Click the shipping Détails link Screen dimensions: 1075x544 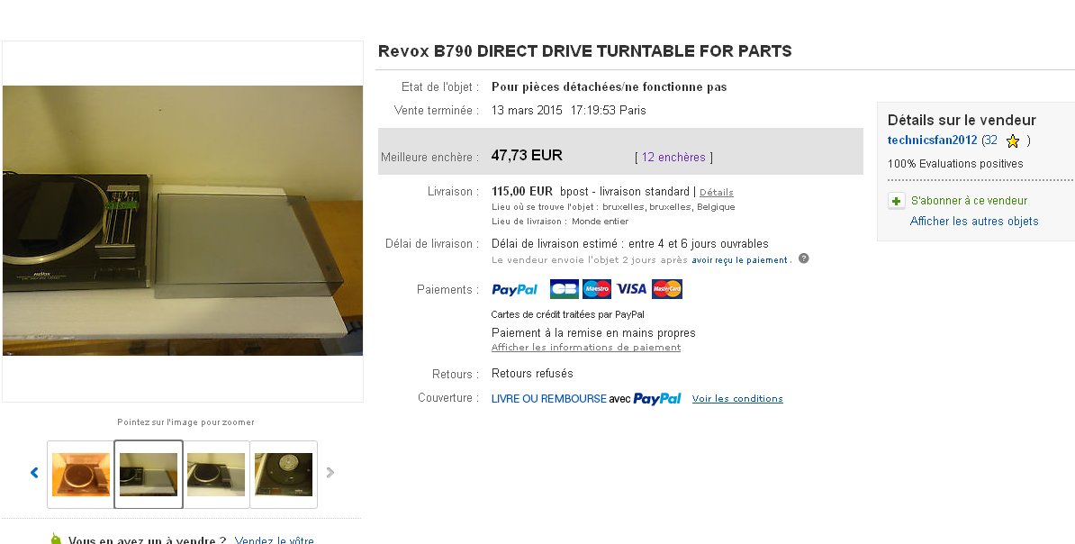pos(717,193)
